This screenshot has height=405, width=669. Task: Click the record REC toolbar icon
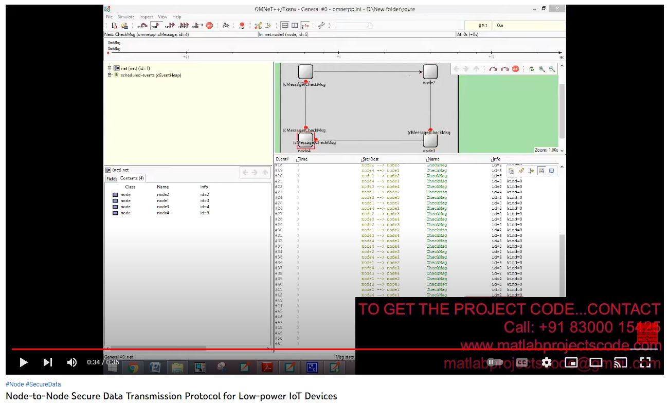tap(242, 26)
